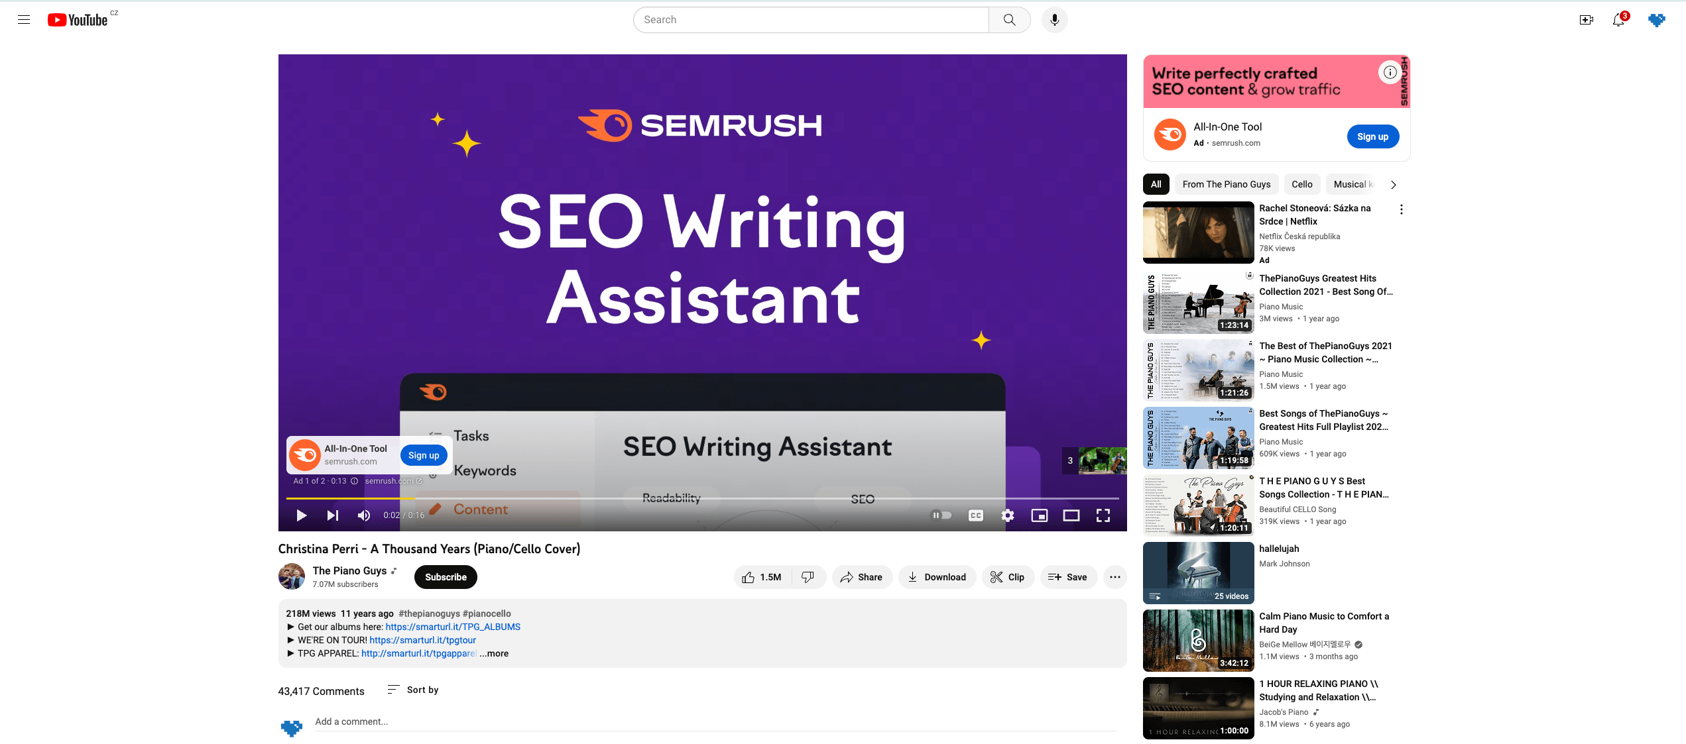Download the video
This screenshot has height=744, width=1686.
coord(937,577)
